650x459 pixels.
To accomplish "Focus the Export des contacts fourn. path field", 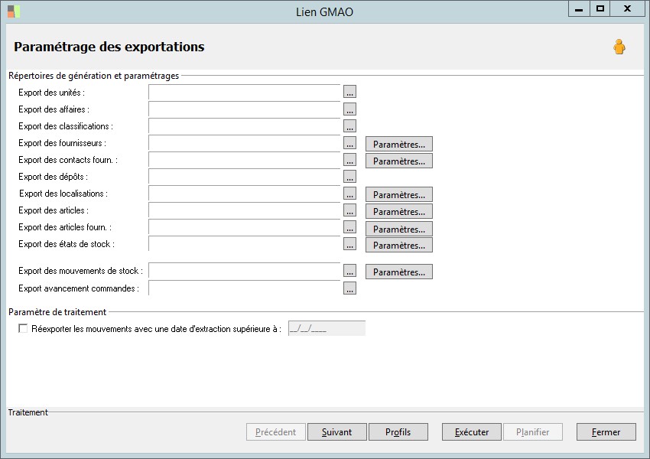I will click(244, 160).
